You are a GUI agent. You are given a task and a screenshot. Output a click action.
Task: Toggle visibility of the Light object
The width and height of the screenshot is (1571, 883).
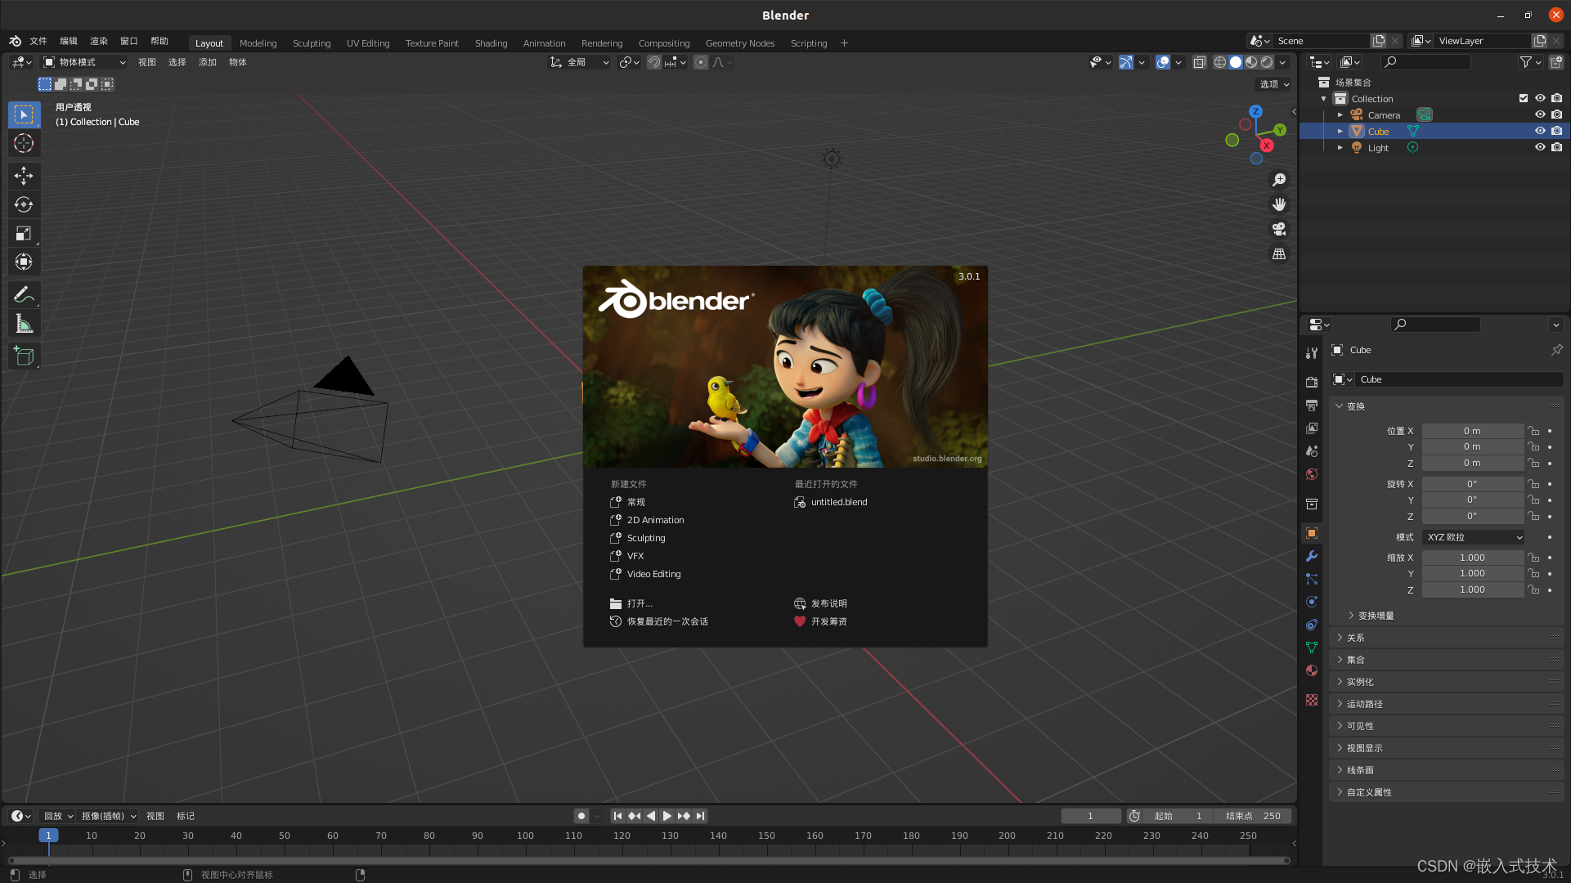pos(1540,147)
